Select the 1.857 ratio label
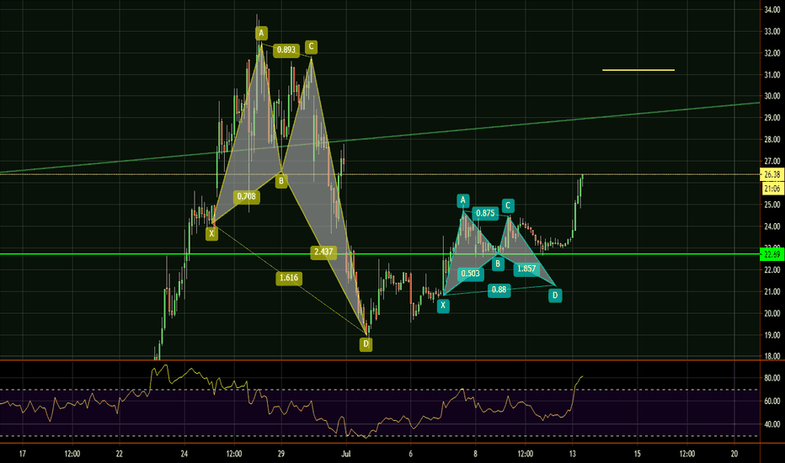This screenshot has width=785, height=463. [526, 269]
